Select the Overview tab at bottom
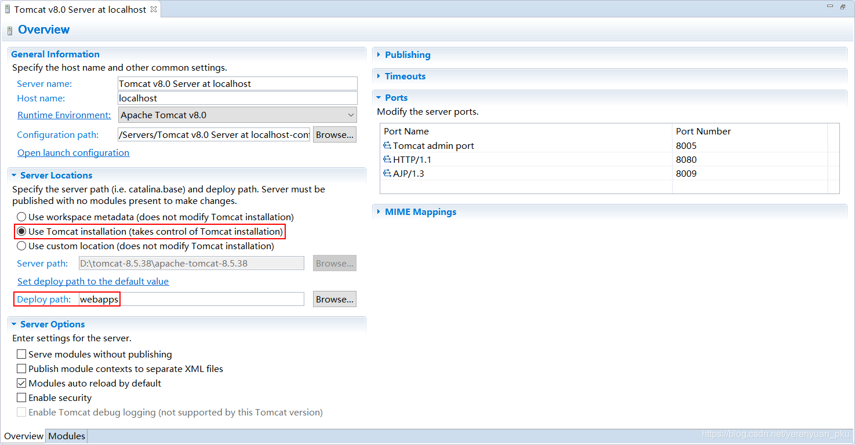Image resolution: width=855 pixels, height=445 pixels. 24,436
